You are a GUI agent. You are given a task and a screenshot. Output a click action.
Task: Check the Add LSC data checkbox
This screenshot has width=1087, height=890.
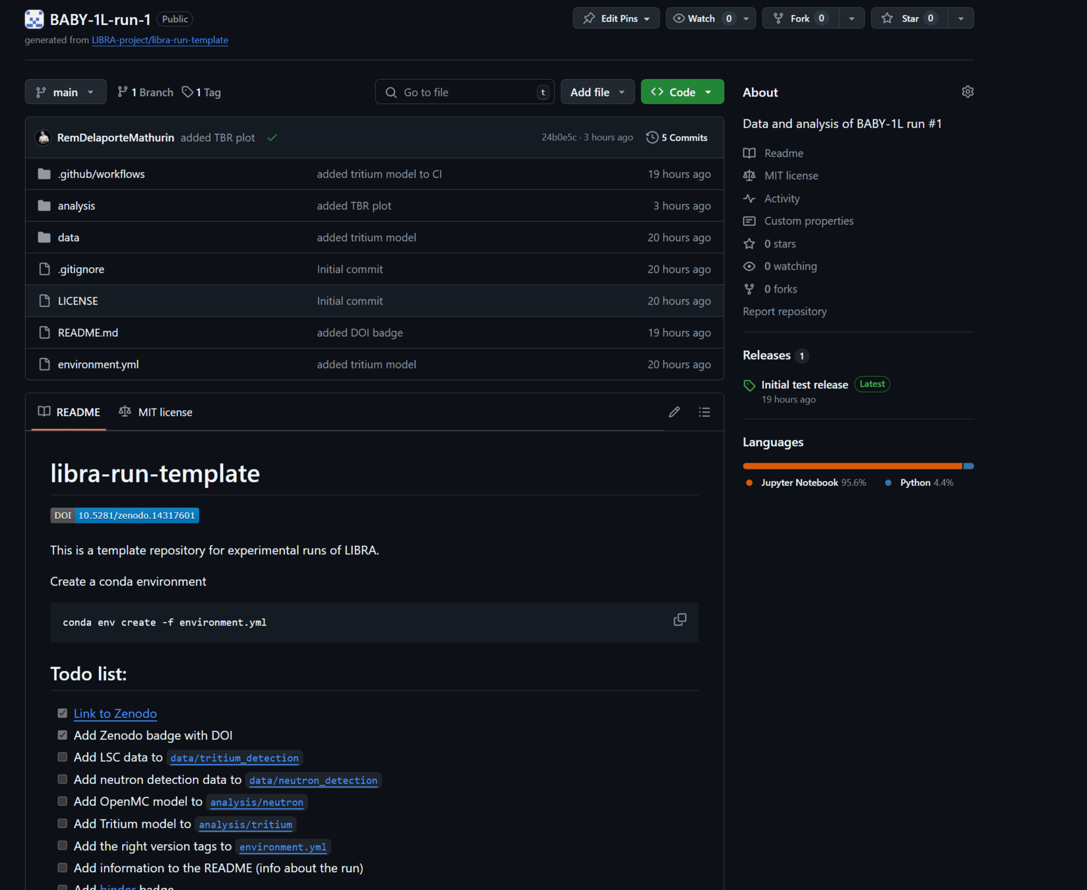coord(63,757)
